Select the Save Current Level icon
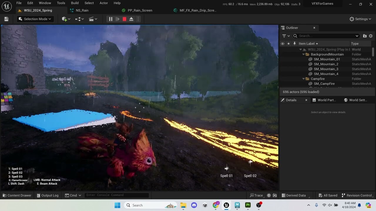Screen dimensions: 376x211 [x=6, y=19]
